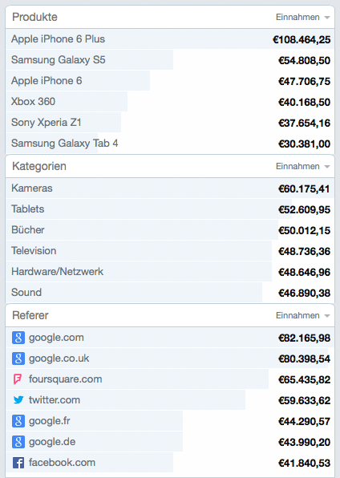Click the Google icon beside google.de
The image size is (340, 478).
click(x=18, y=442)
